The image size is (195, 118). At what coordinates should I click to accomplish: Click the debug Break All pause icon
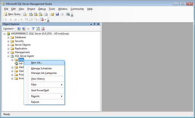11,20
